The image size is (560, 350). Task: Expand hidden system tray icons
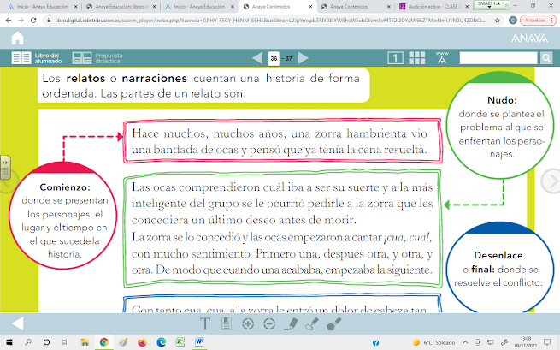pyautogui.click(x=466, y=342)
